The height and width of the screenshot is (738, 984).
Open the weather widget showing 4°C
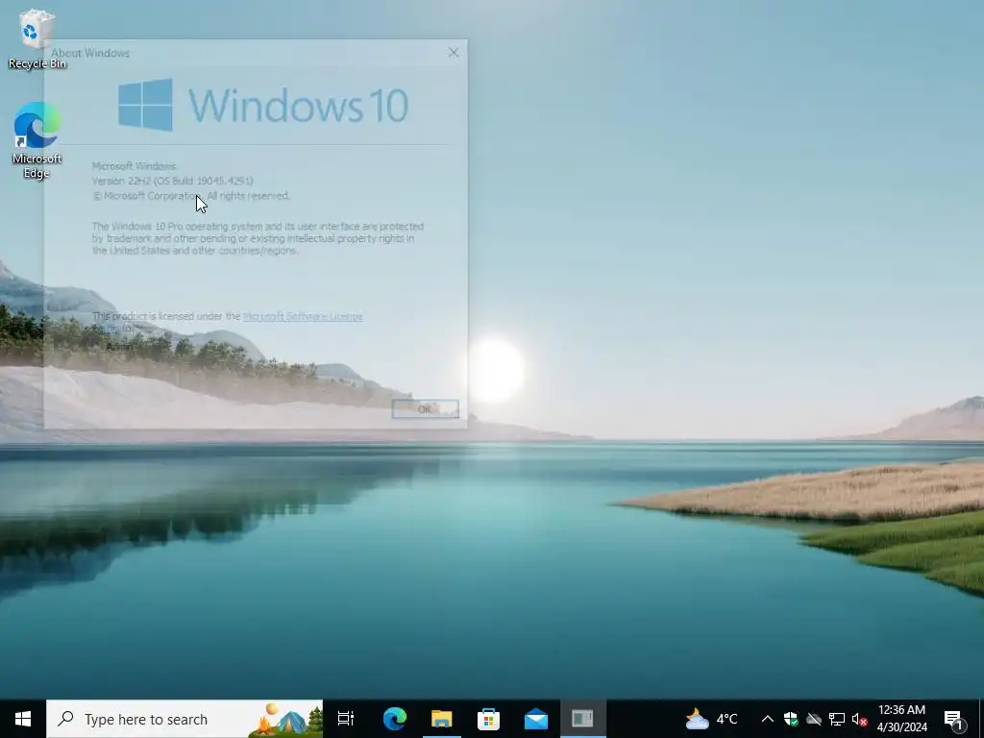(711, 719)
